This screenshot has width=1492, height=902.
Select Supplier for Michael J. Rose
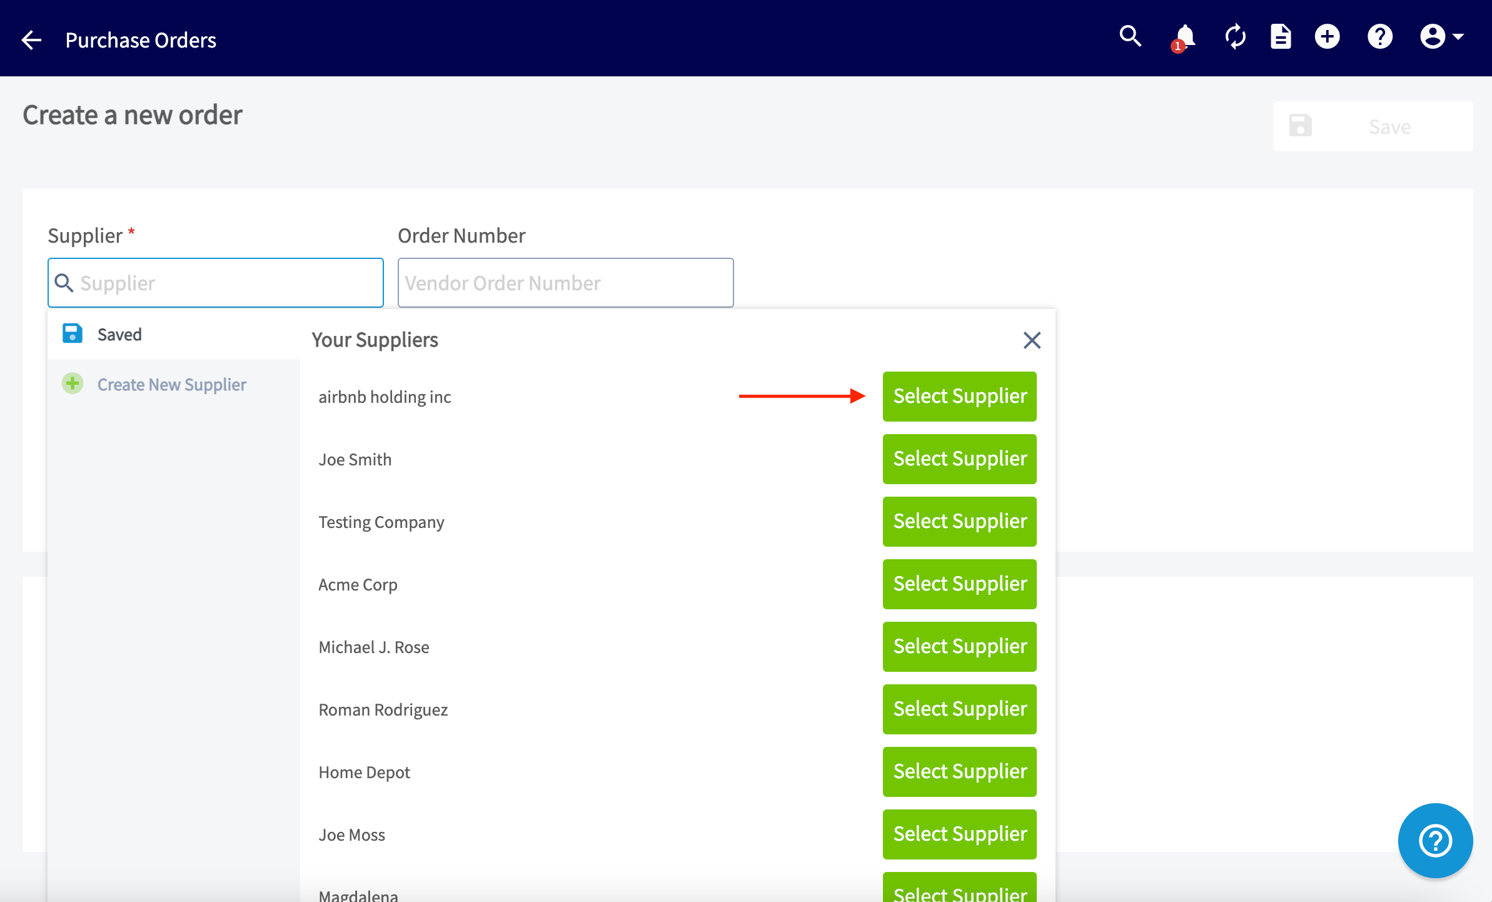click(959, 647)
